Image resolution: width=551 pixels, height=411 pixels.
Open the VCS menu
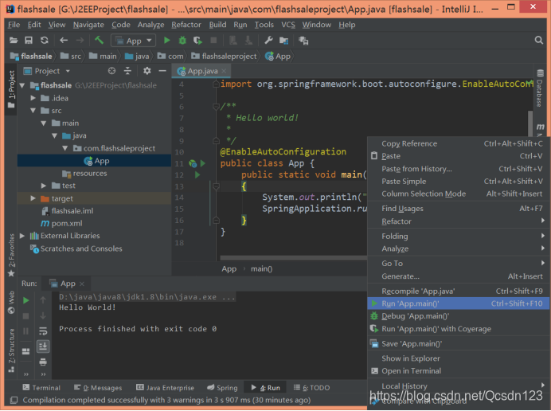tap(288, 25)
